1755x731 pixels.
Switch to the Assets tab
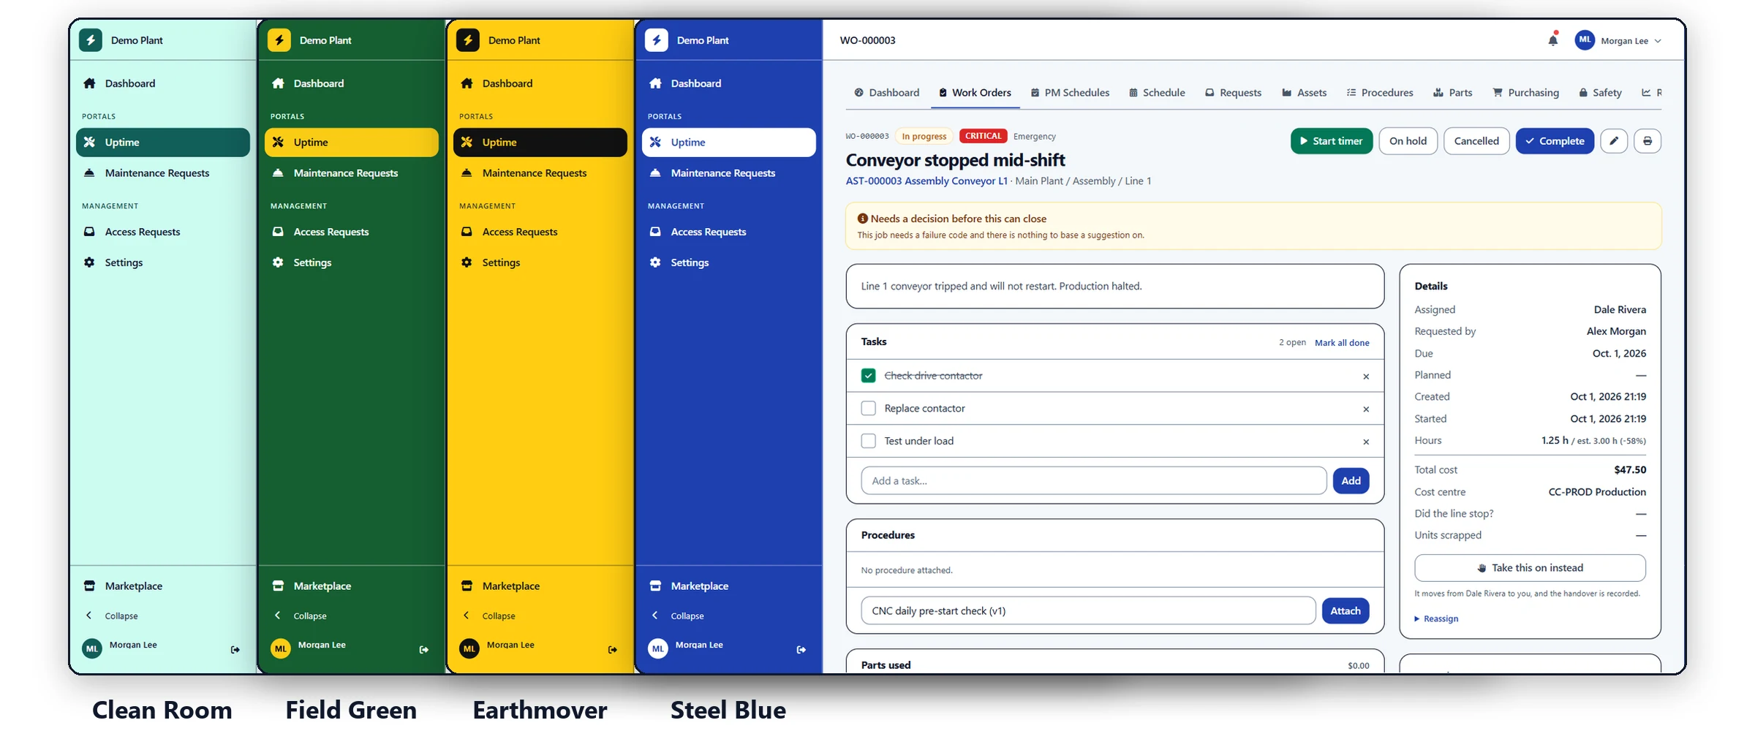click(x=1304, y=93)
